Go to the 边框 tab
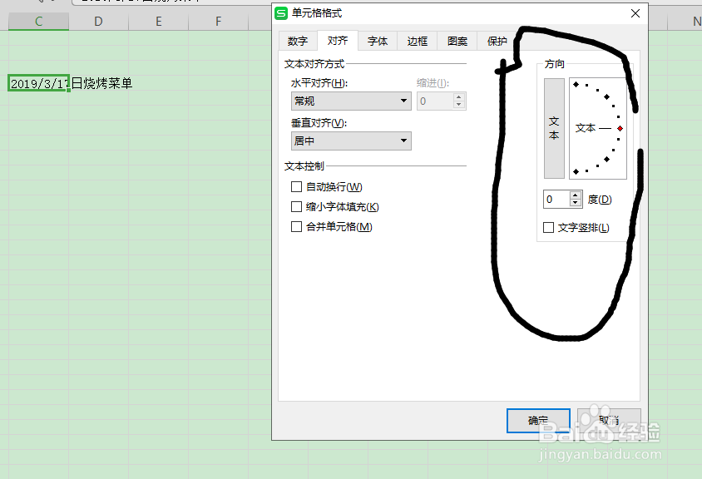 coord(418,42)
